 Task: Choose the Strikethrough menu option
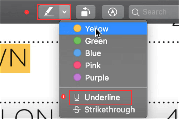point(109,110)
